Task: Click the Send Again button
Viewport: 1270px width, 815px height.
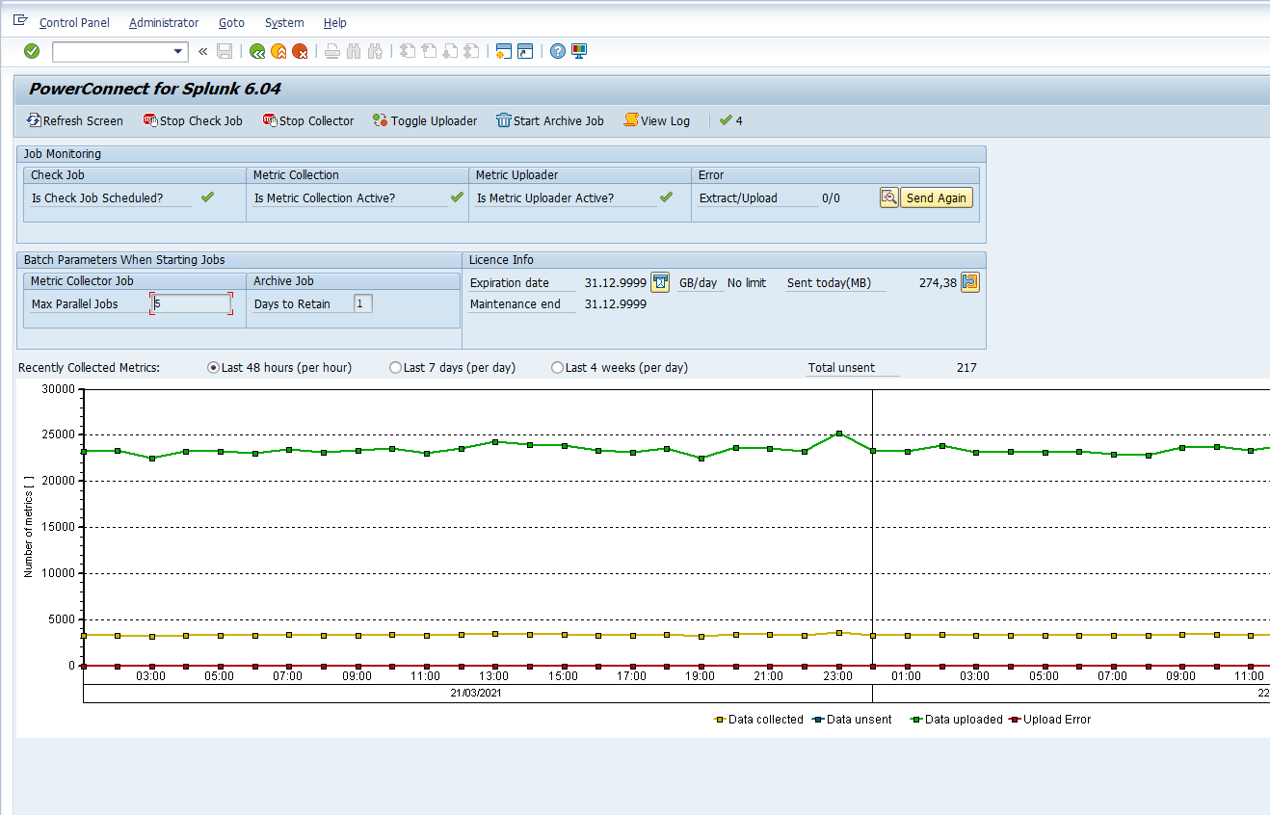Action: pyautogui.click(x=936, y=197)
